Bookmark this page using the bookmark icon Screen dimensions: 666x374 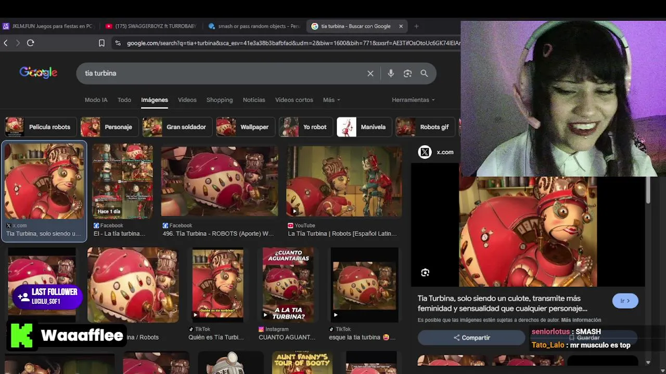point(101,43)
